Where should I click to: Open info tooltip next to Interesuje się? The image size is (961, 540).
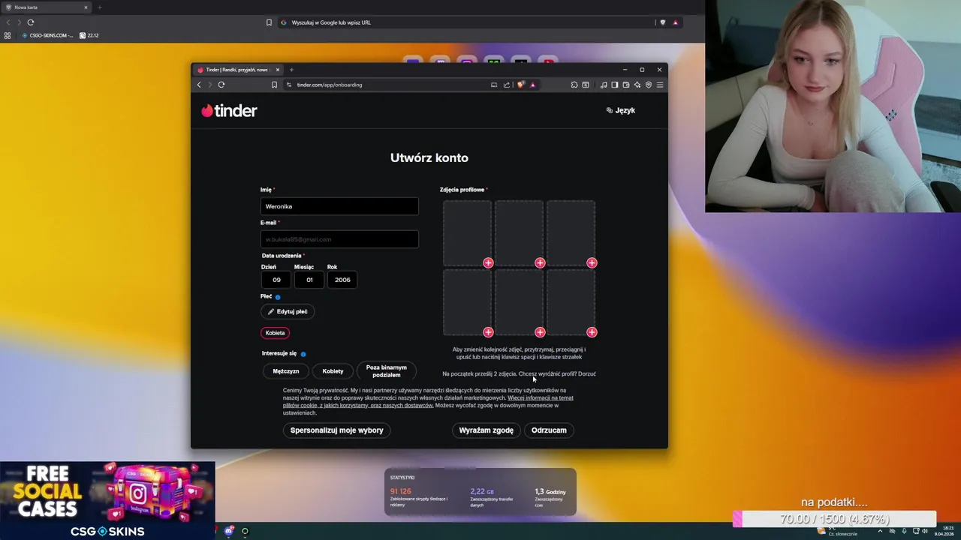pos(303,354)
